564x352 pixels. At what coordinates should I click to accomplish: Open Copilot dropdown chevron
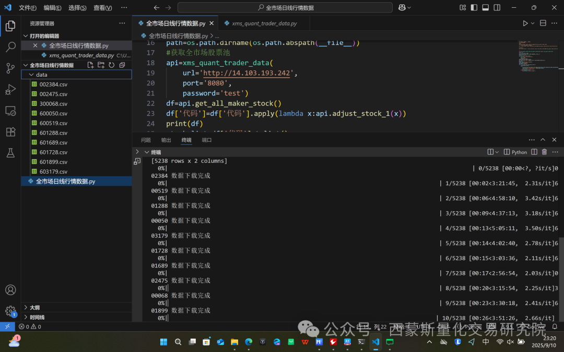(409, 7)
